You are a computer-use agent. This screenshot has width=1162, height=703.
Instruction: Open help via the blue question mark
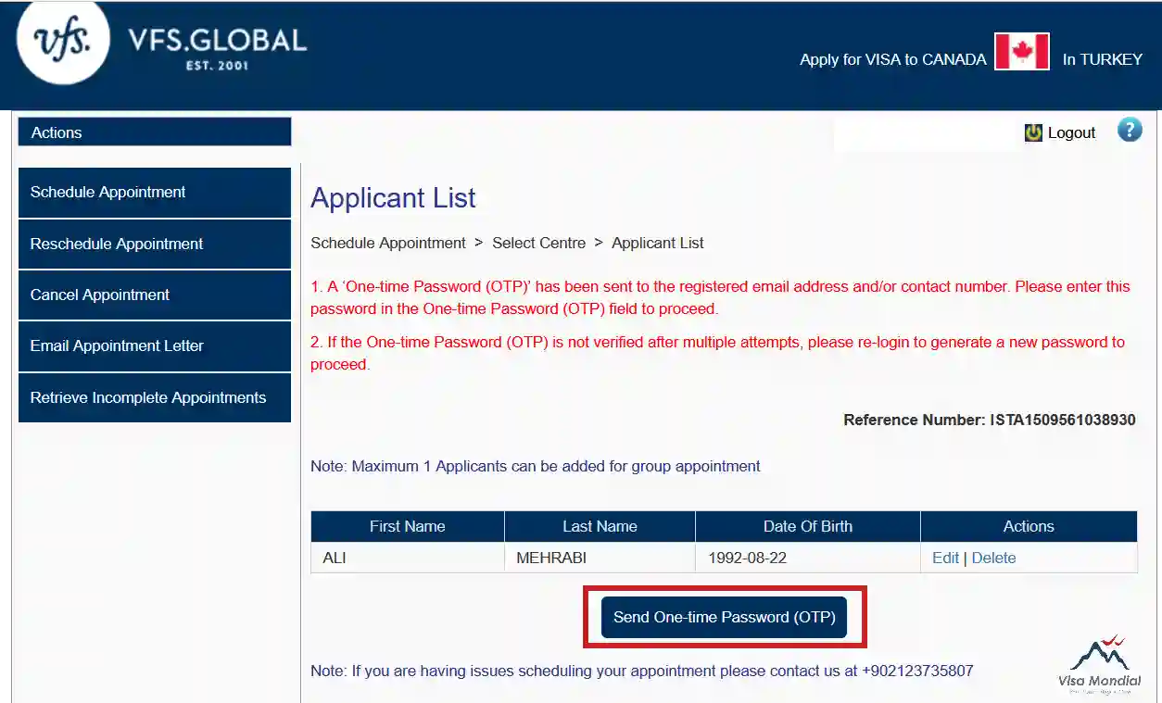pos(1130,131)
